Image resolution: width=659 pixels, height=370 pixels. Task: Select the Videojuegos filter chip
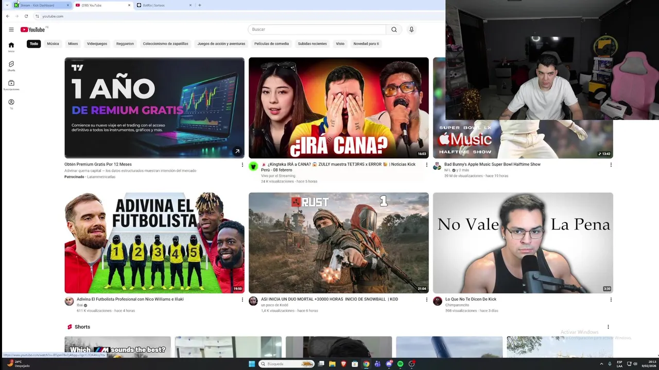tap(97, 44)
